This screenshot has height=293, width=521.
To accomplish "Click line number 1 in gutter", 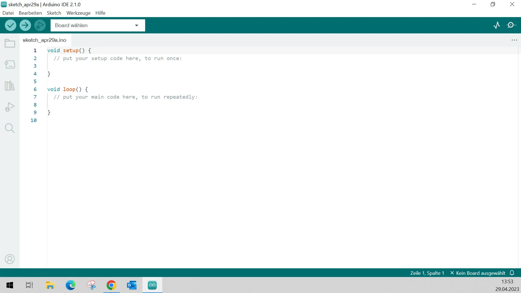I will 35,50.
